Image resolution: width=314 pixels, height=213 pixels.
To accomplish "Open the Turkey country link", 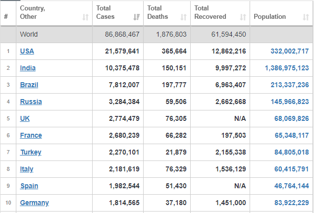I will (31, 152).
